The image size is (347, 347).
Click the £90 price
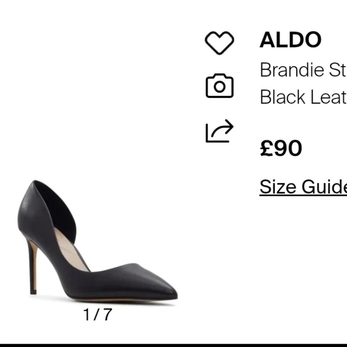281,148
